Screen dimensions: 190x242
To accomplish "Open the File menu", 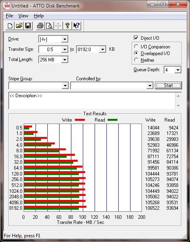I will tap(9, 16).
